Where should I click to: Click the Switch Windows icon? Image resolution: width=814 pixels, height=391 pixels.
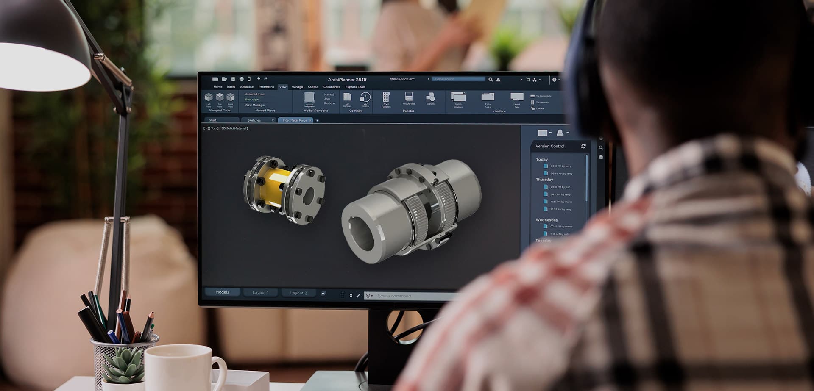click(x=458, y=98)
